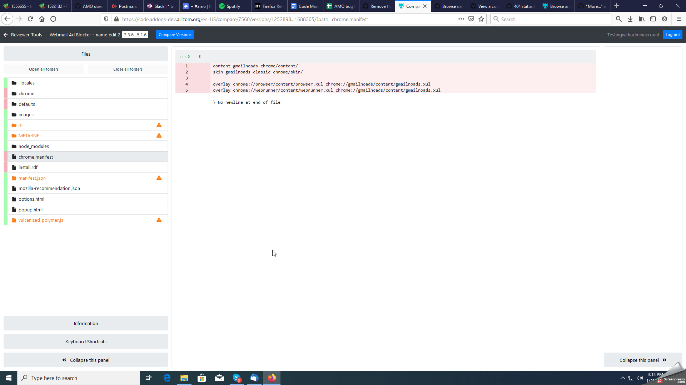Click into the Firefox Search field
The height and width of the screenshot is (385, 686).
(554, 19)
